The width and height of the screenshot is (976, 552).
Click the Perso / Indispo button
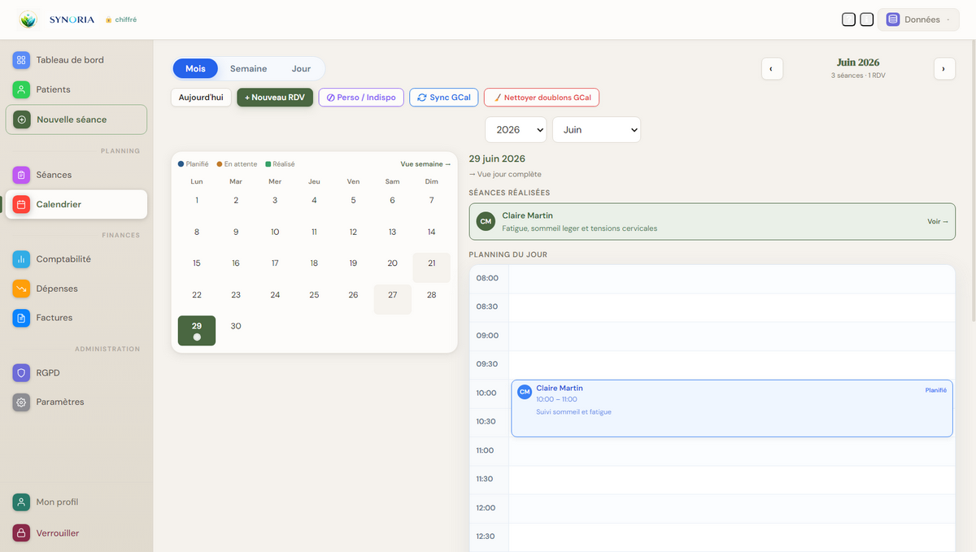[x=361, y=98]
